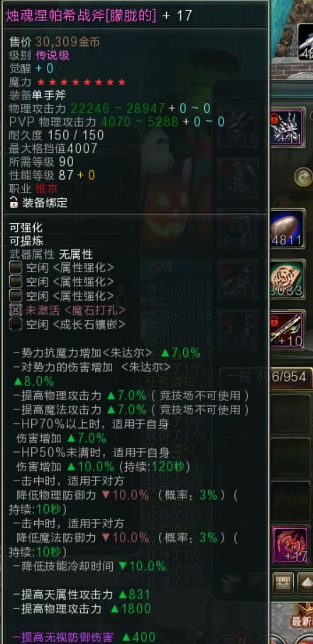
Task: Click the brown stone item stacked 4811
Action: 287,228
